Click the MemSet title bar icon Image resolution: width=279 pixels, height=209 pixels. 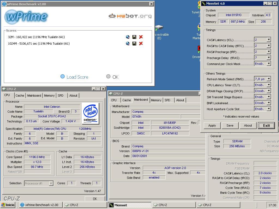204,3
